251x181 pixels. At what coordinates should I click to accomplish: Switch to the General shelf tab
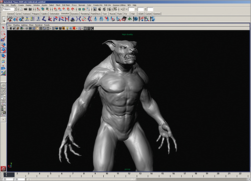tap(10, 14)
